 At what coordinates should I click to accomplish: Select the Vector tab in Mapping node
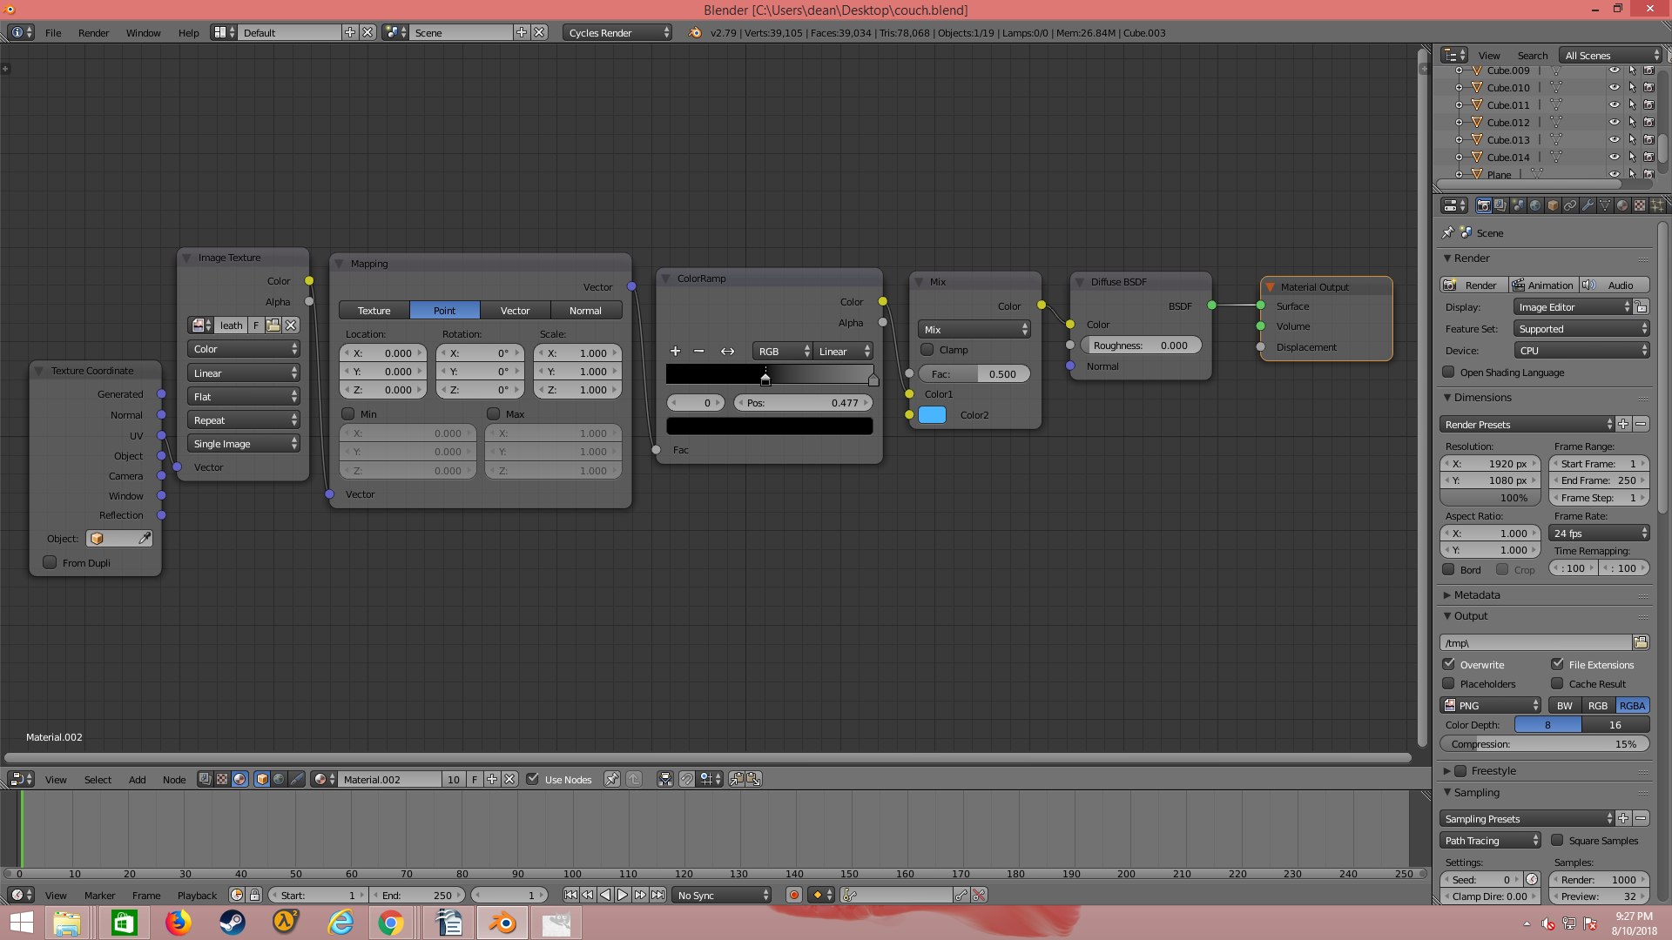pyautogui.click(x=515, y=310)
